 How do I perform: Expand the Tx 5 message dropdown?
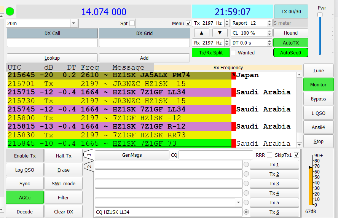(238, 202)
